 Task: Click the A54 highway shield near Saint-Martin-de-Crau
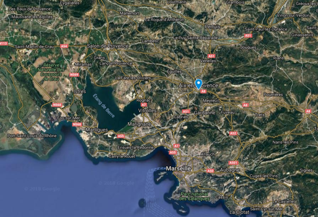[64, 46]
